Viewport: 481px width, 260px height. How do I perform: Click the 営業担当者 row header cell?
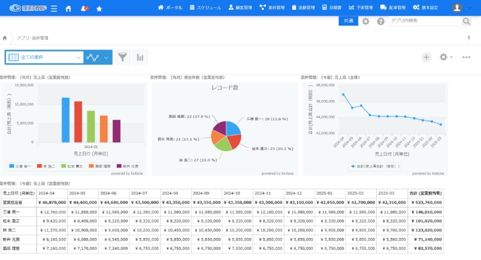click(x=19, y=203)
